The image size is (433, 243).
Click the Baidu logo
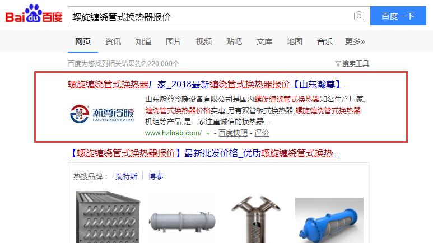pos(34,14)
